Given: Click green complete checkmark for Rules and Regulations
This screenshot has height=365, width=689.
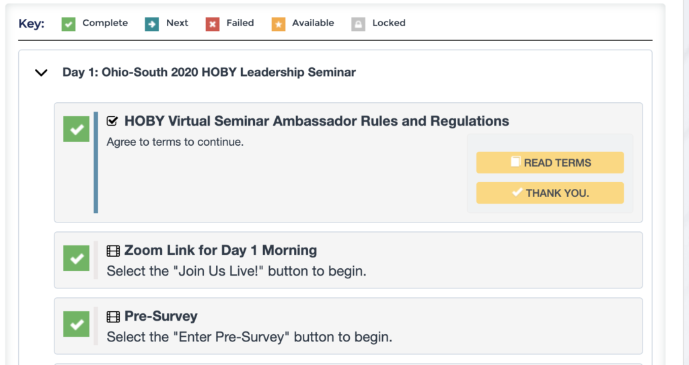Looking at the screenshot, I should pos(77,129).
